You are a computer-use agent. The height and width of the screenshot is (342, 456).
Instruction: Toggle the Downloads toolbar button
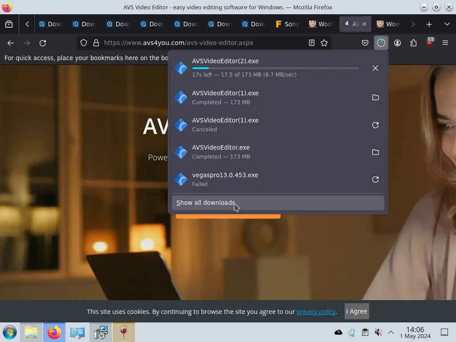point(381,43)
